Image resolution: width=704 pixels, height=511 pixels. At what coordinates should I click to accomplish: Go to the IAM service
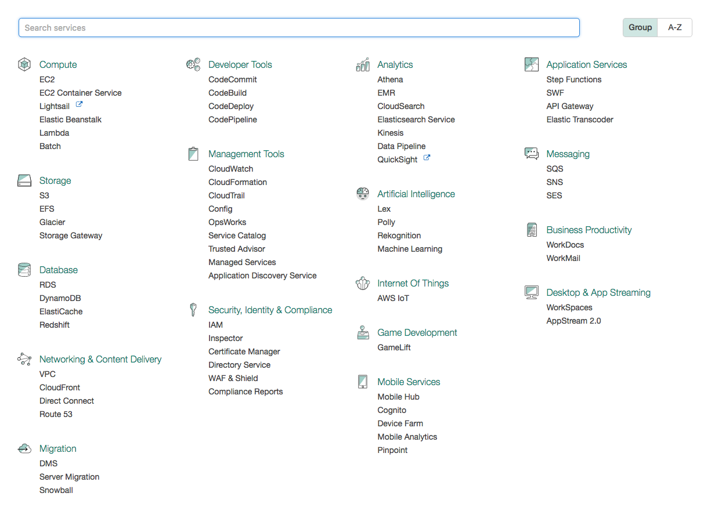[x=215, y=325]
